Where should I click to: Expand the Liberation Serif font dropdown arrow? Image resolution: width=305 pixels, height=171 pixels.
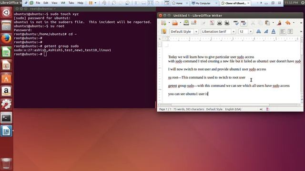[x=234, y=31]
